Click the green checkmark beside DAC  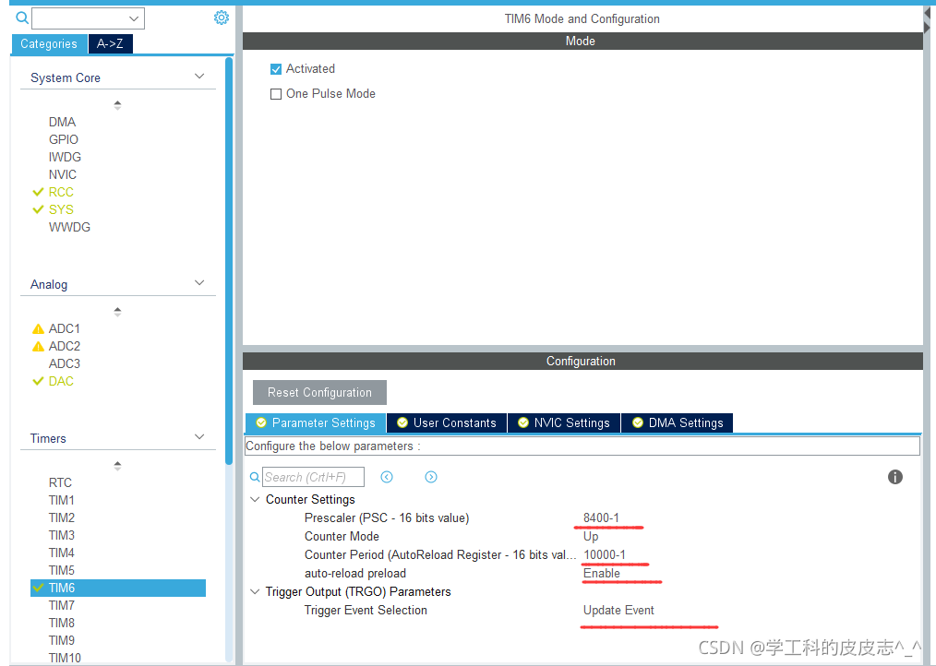coord(38,381)
